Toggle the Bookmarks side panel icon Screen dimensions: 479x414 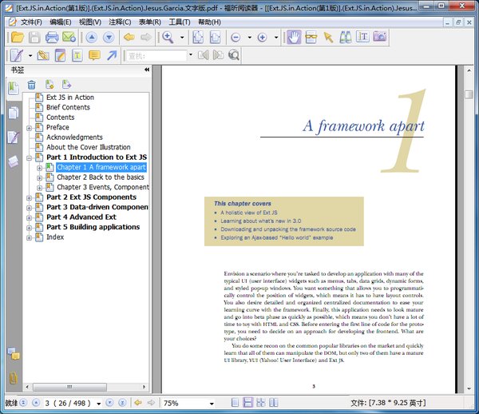[13, 88]
